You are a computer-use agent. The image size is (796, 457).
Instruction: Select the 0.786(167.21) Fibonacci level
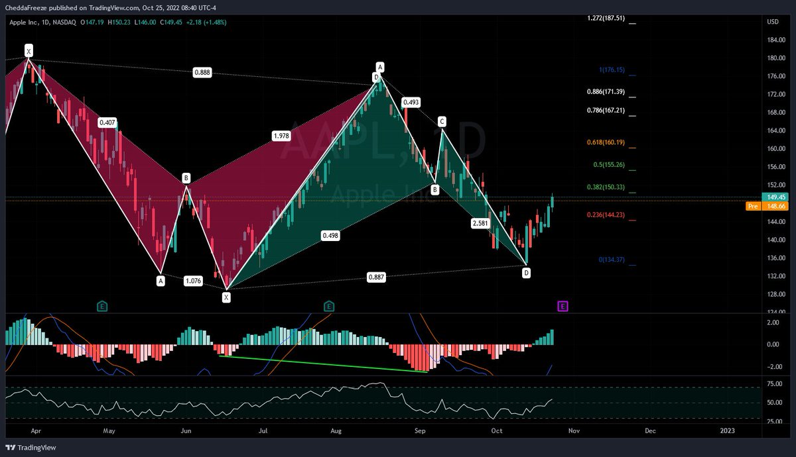(606, 111)
